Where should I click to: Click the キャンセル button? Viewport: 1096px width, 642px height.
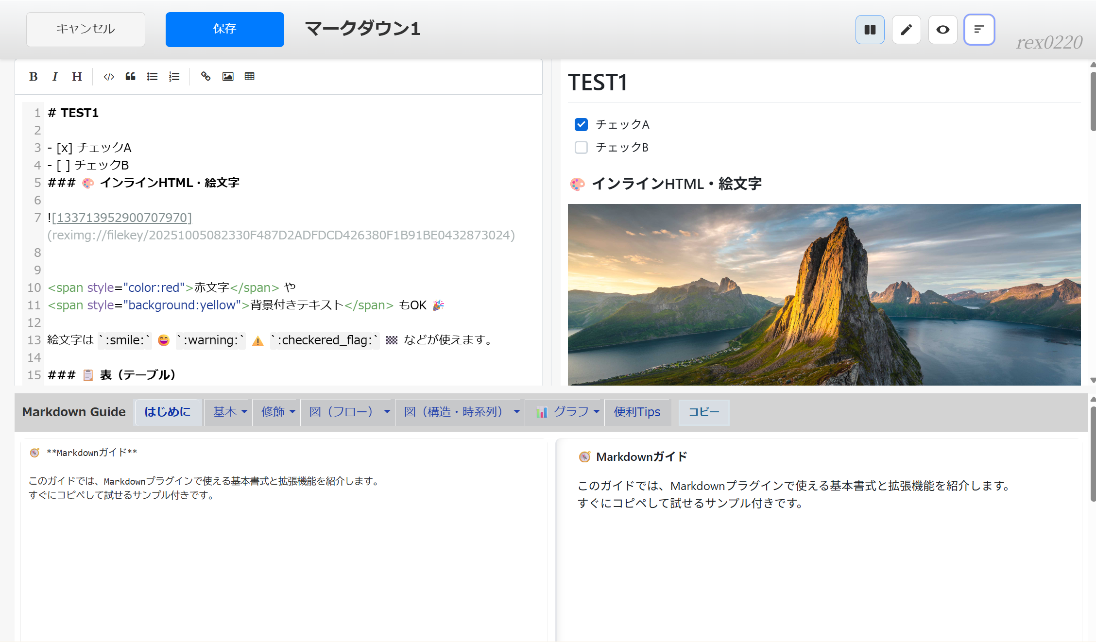tap(86, 29)
